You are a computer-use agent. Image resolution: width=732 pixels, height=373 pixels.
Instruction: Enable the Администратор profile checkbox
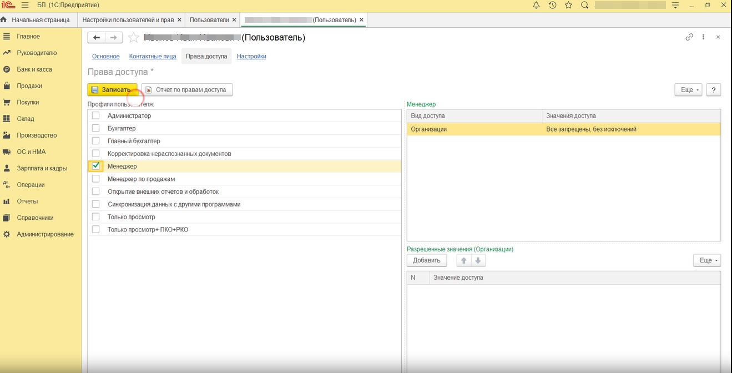(x=96, y=115)
